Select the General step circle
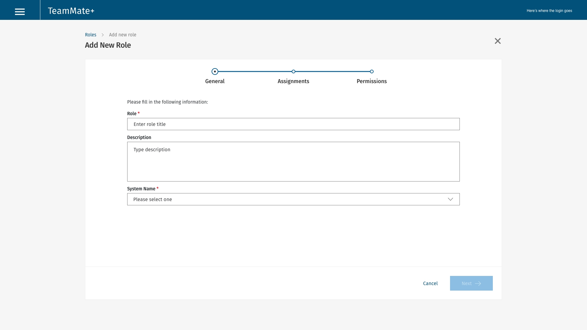Screen dimensions: 587x330 pyautogui.click(x=215, y=71)
